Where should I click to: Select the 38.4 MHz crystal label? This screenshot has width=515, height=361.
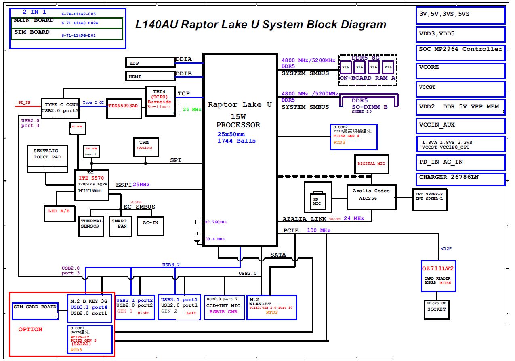(x=215, y=239)
